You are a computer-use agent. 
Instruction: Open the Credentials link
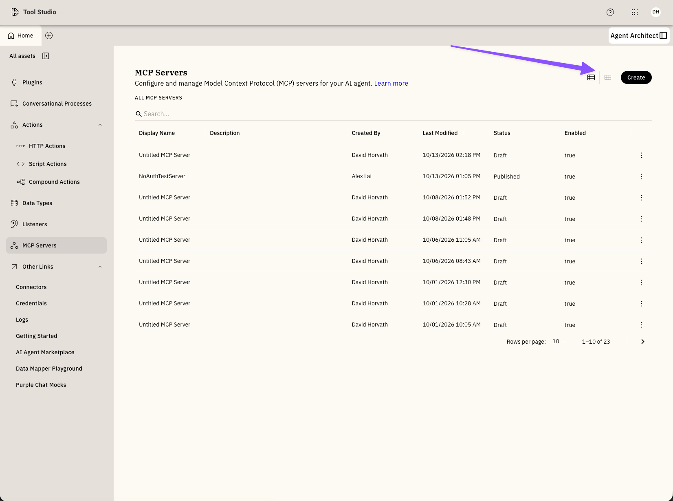point(31,303)
